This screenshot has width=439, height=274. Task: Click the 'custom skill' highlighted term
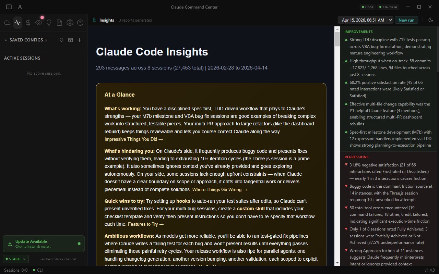point(250,209)
